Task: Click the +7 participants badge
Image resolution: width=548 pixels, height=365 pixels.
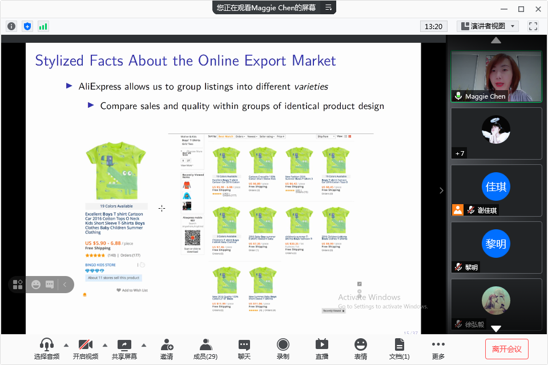Action: click(x=460, y=153)
